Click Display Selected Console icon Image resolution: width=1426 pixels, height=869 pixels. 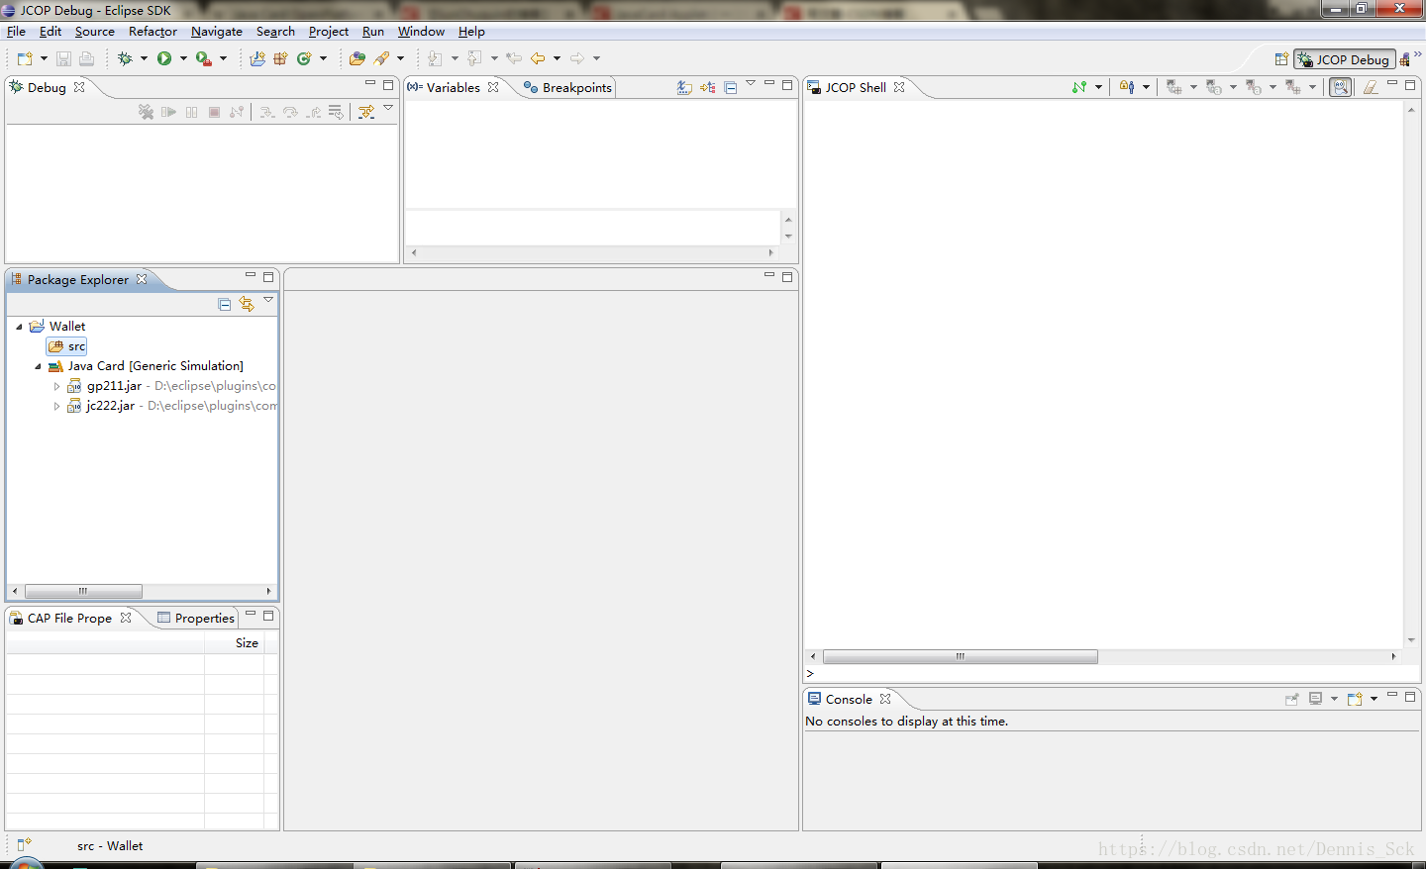click(x=1316, y=699)
